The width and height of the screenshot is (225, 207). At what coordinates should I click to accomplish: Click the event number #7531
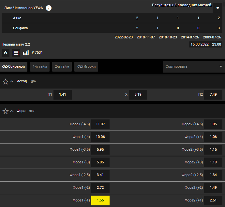pyautogui.click(x=37, y=53)
